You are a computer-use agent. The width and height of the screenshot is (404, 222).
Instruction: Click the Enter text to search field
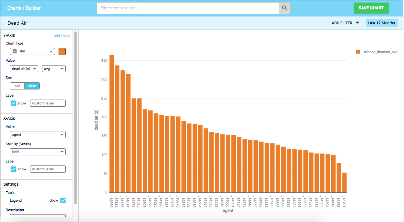pos(188,8)
